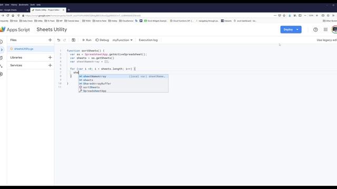Open the Utility bookmark folder
This screenshot has height=189, width=337.
pyautogui.click(x=38, y=21)
